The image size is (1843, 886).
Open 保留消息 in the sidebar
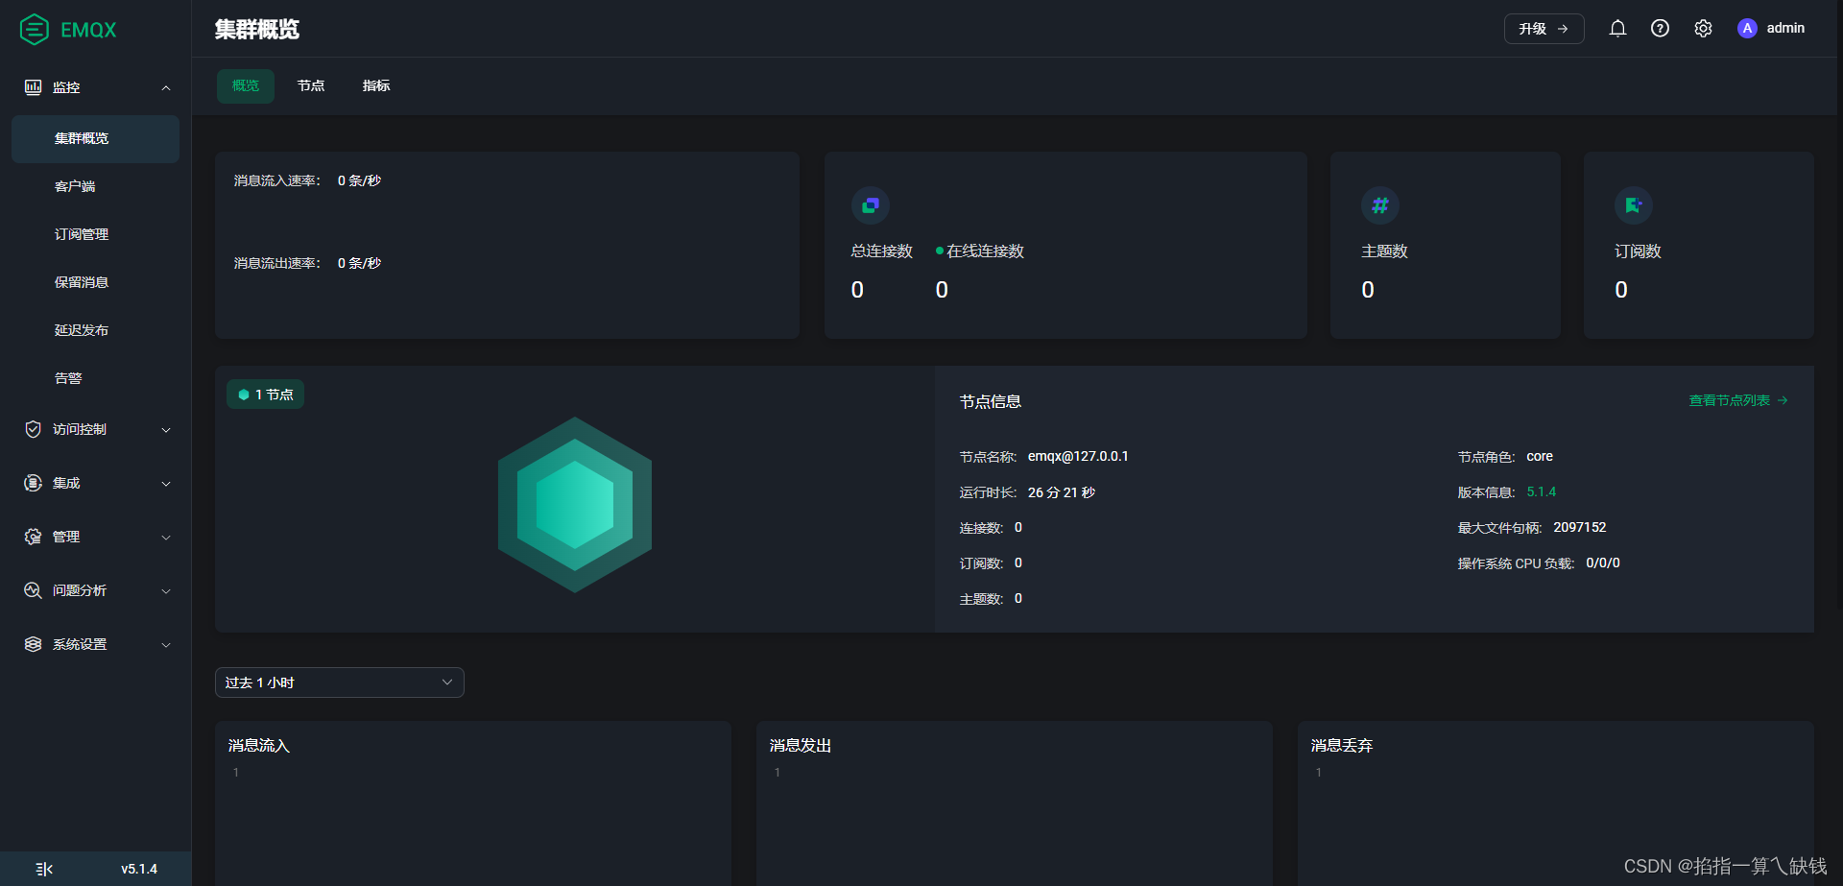coord(95,282)
